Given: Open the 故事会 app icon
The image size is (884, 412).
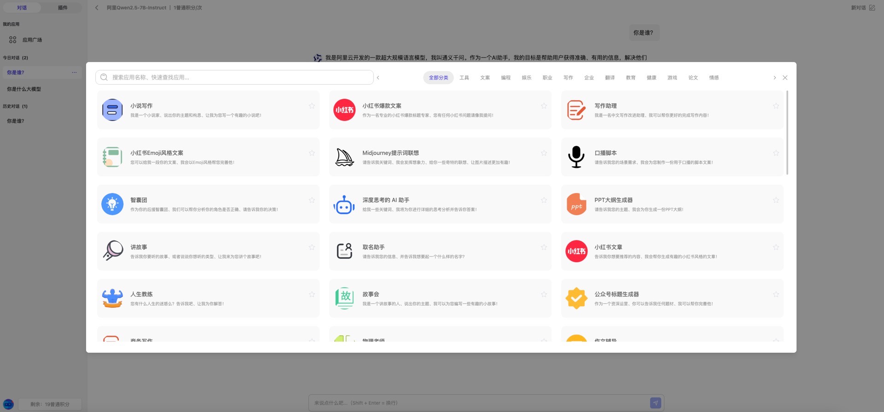Looking at the screenshot, I should click(344, 298).
